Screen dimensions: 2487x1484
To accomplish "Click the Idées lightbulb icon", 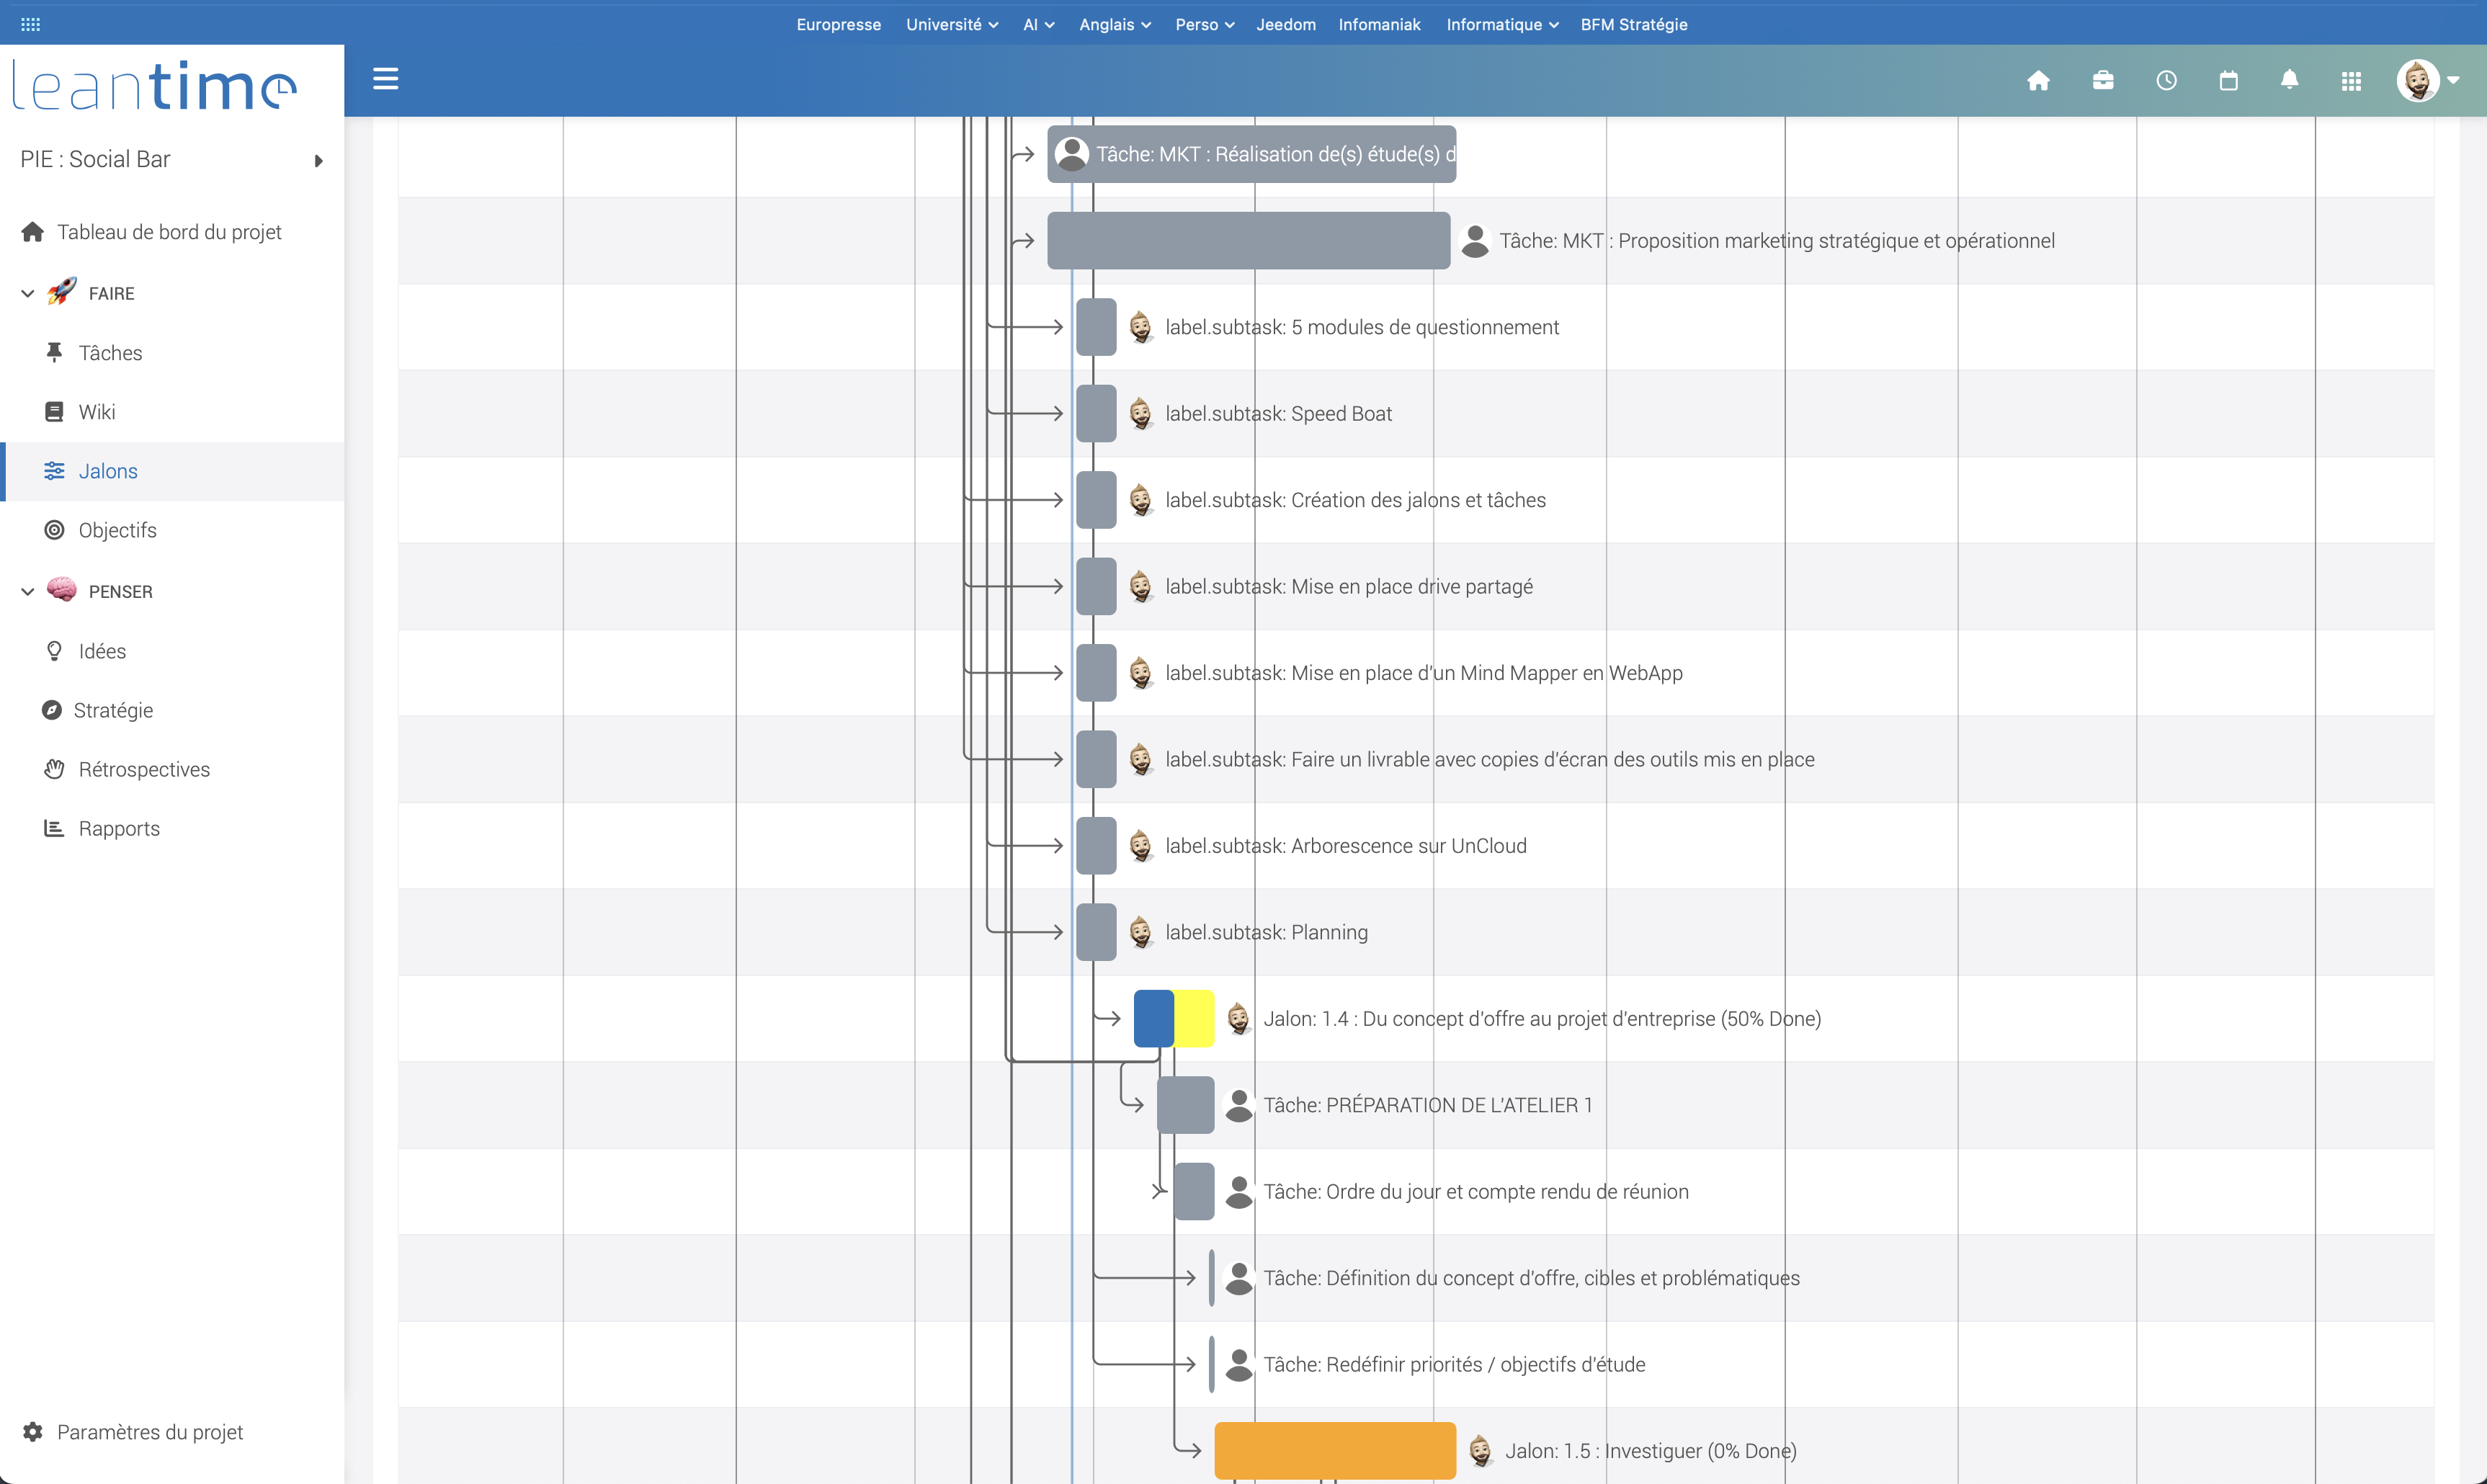I will pos(55,650).
